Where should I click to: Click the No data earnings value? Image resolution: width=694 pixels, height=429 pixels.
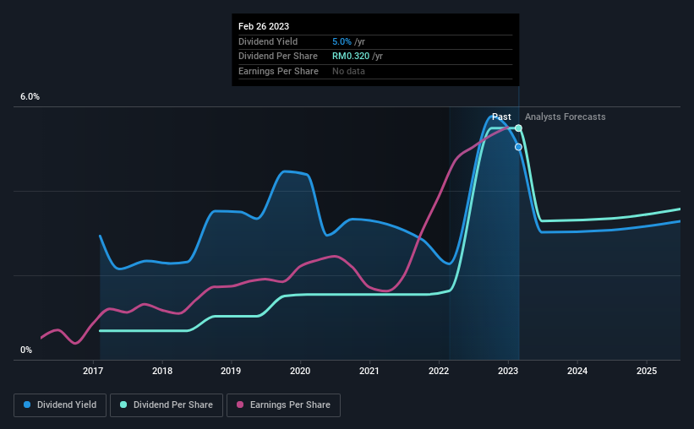(x=349, y=71)
